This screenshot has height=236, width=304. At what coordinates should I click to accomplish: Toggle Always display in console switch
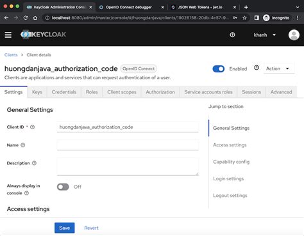click(x=63, y=187)
